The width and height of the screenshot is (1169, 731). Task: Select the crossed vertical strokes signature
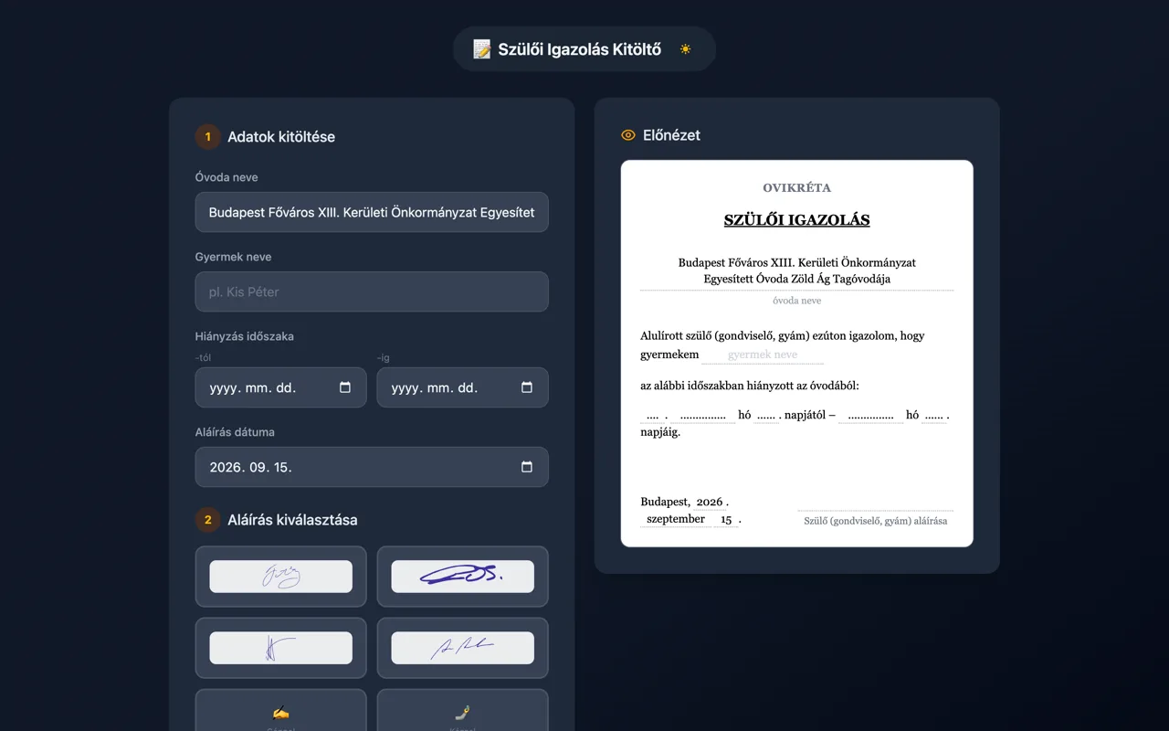[x=280, y=648]
